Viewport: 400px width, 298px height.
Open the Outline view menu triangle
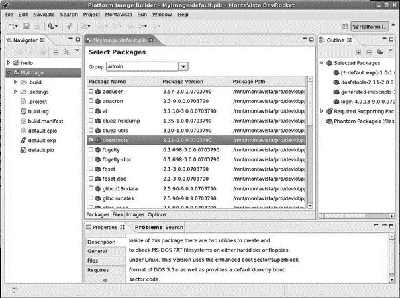(x=391, y=51)
